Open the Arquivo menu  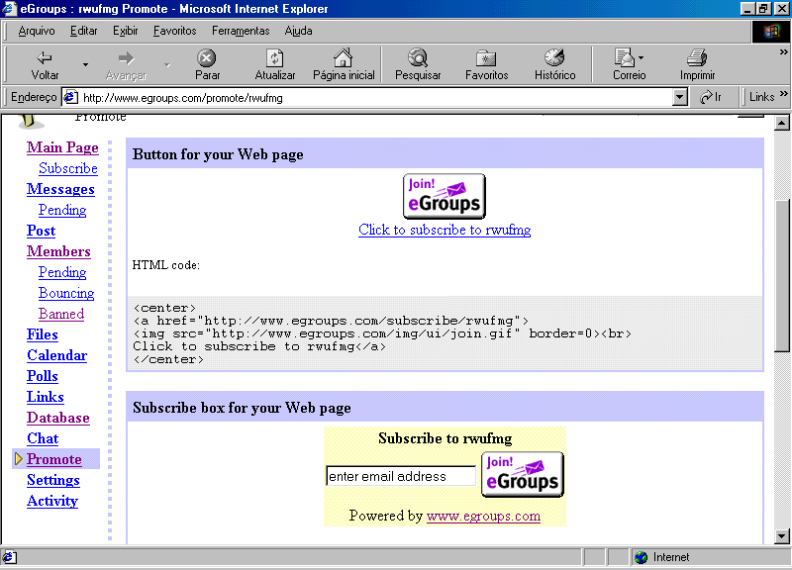37,31
